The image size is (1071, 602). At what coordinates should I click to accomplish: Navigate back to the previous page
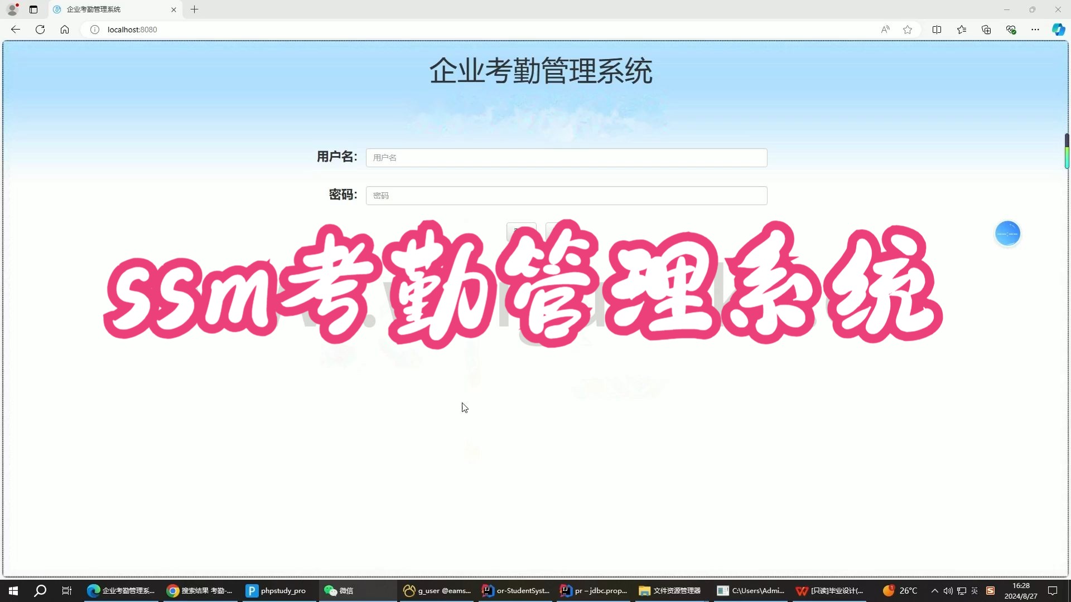coord(15,30)
